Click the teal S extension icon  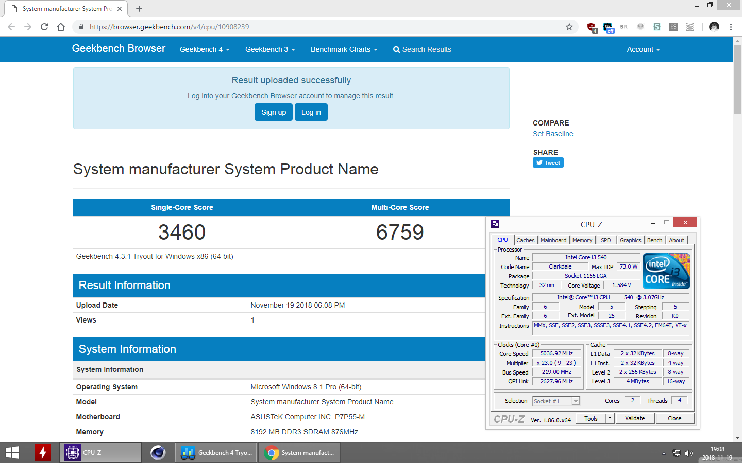[x=657, y=27]
